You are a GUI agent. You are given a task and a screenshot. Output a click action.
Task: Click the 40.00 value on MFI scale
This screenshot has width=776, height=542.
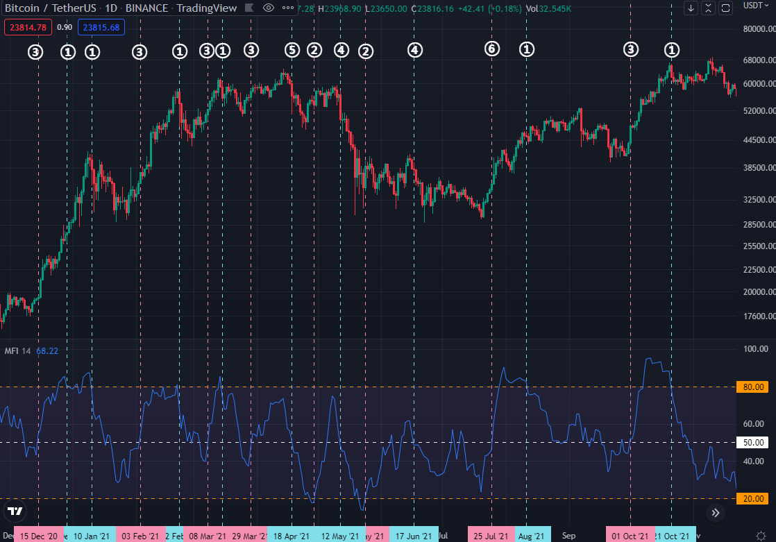point(753,461)
